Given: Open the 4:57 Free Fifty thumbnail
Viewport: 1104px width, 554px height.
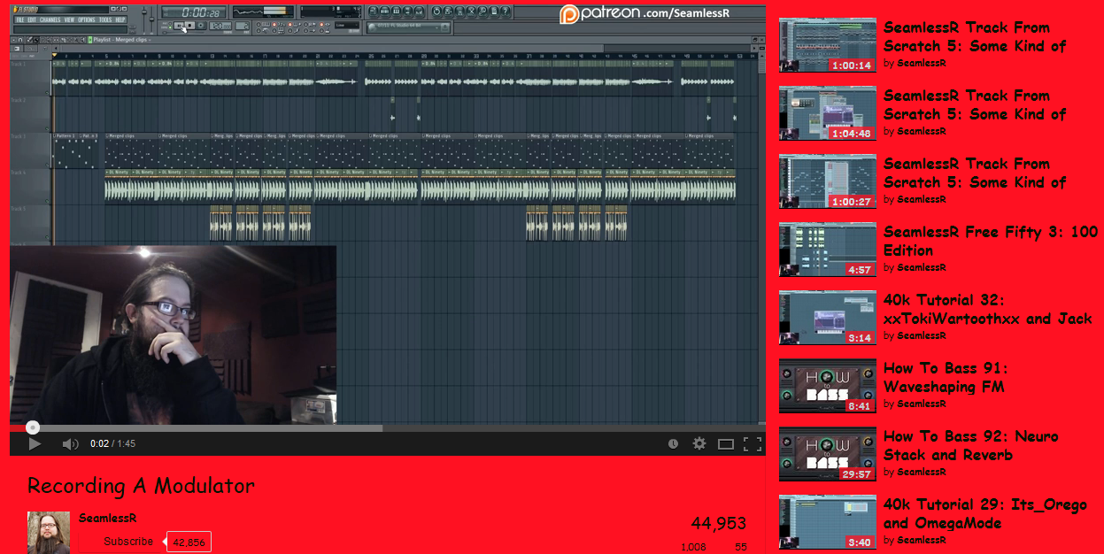Looking at the screenshot, I should coord(827,250).
